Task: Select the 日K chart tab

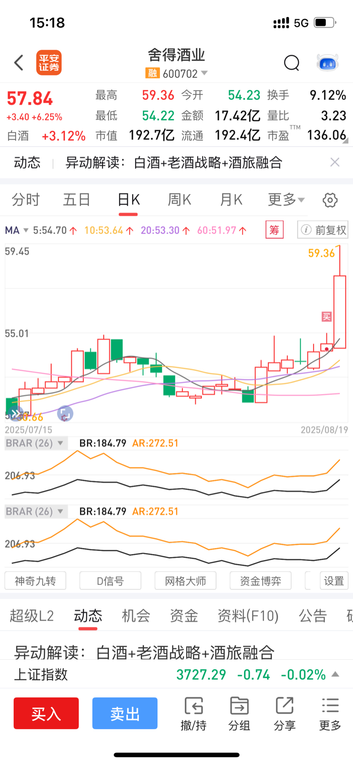Action: (128, 200)
